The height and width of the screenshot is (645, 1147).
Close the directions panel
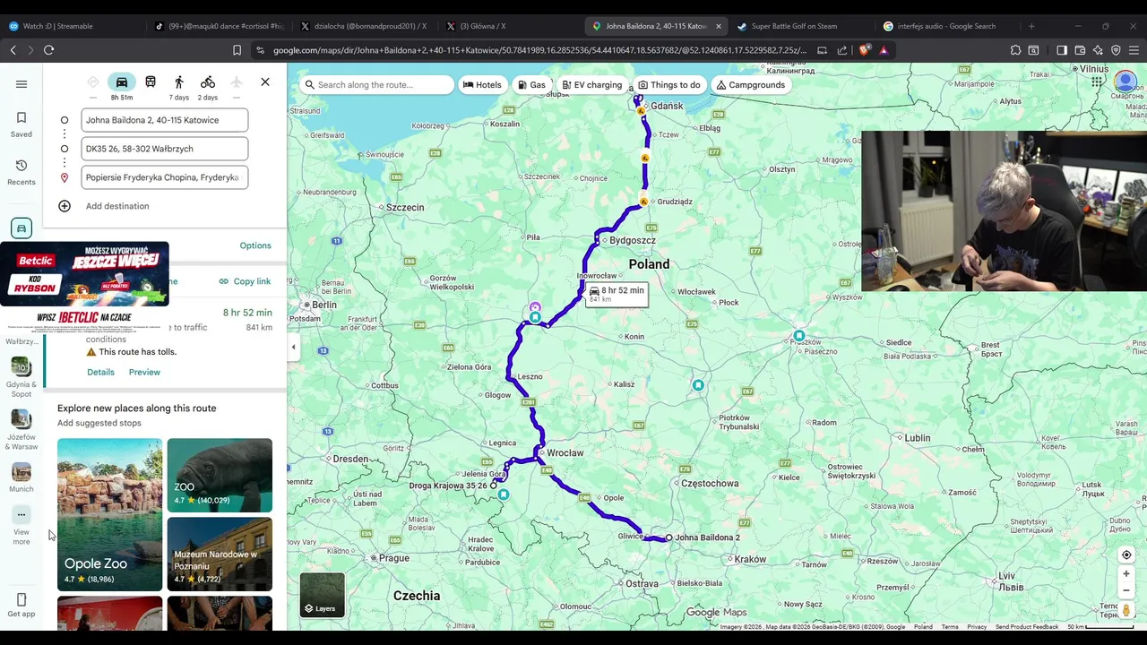(265, 82)
